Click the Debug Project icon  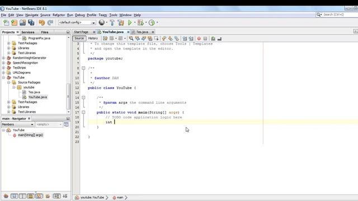pyautogui.click(x=140, y=22)
